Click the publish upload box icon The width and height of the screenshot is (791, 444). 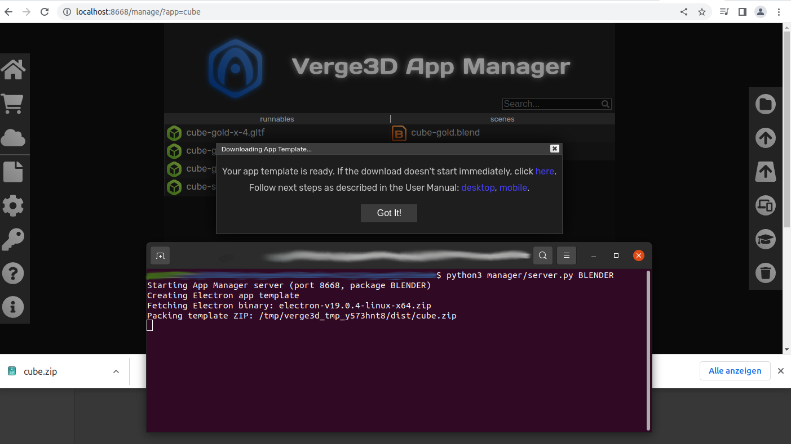coord(766,172)
